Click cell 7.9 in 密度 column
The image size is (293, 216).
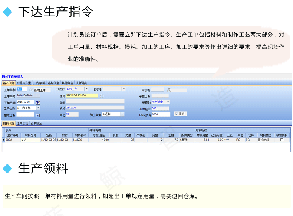pos(171,140)
